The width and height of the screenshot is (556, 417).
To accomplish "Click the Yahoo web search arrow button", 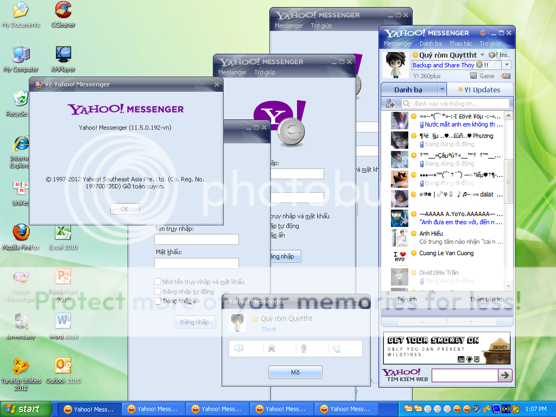I will pos(506,375).
